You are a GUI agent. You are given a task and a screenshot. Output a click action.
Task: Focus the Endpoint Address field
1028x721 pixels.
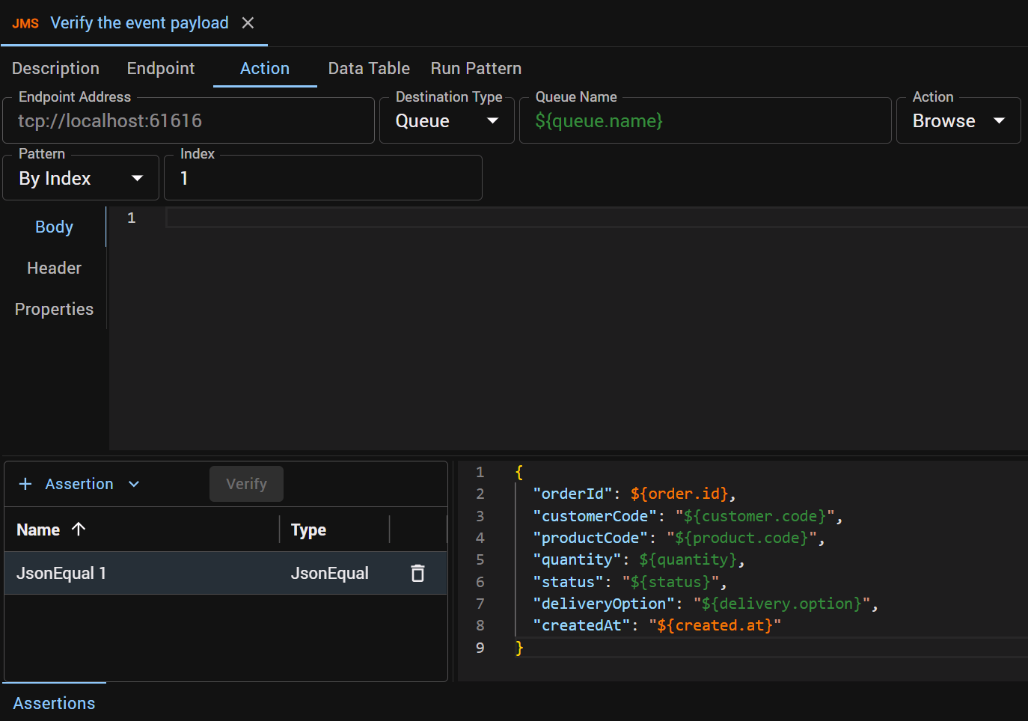pos(189,120)
